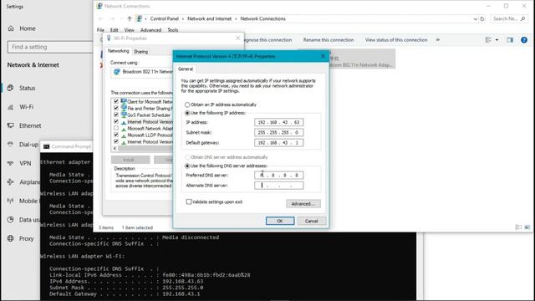Open the Edit menu
Viewport: 535px width, 301px height.
(x=114, y=30)
